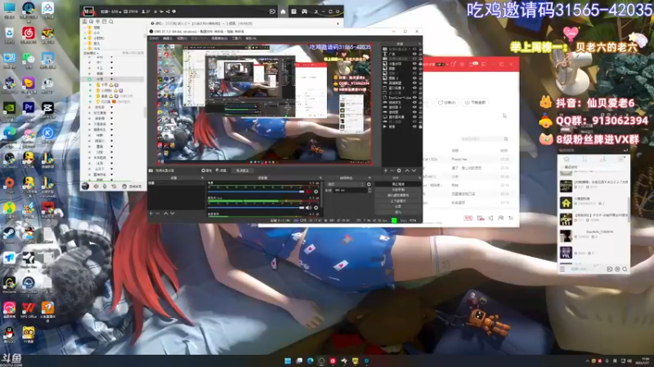Open Microsoft Edge from the taskbar

click(311, 360)
